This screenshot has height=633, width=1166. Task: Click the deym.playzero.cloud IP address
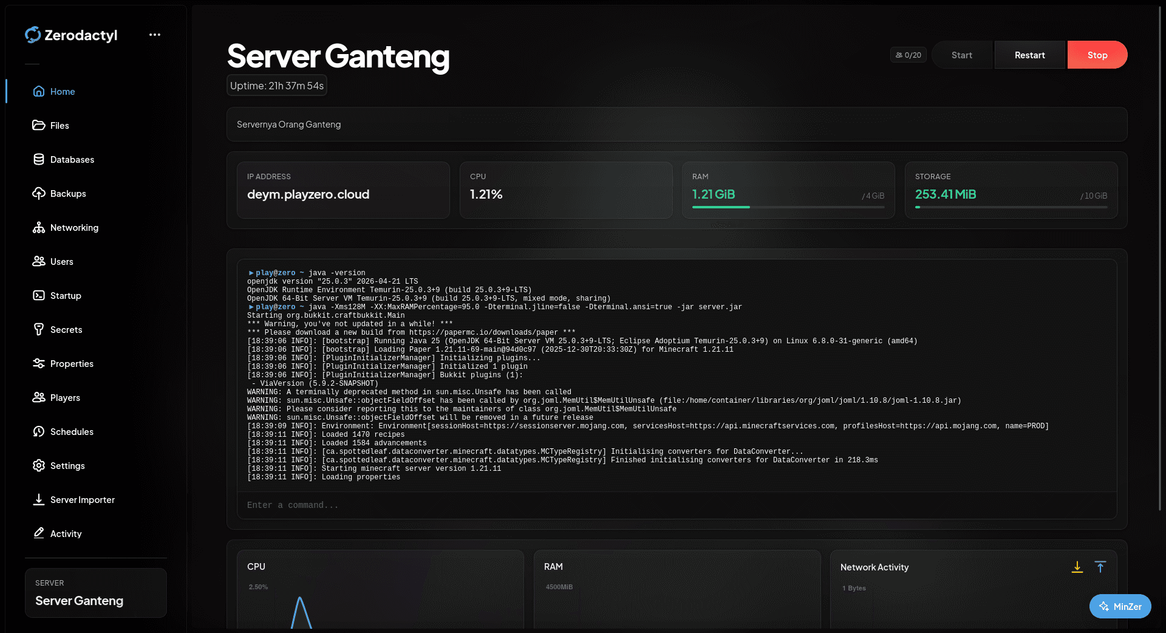coord(308,194)
